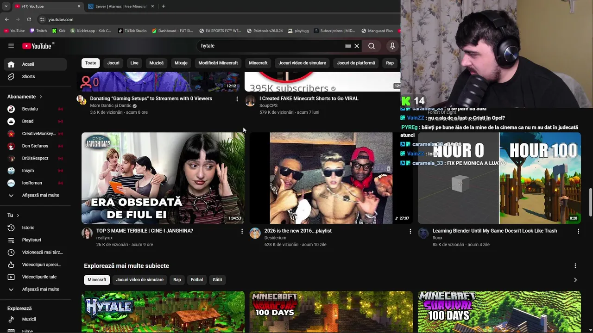Select the Mixaje filter chip
593x333 pixels.
pyautogui.click(x=181, y=63)
